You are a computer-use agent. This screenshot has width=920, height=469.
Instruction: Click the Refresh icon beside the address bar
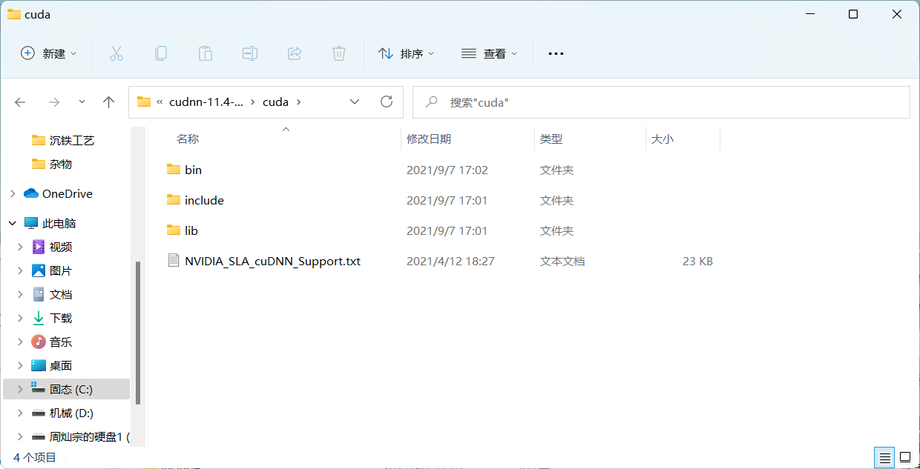click(386, 102)
